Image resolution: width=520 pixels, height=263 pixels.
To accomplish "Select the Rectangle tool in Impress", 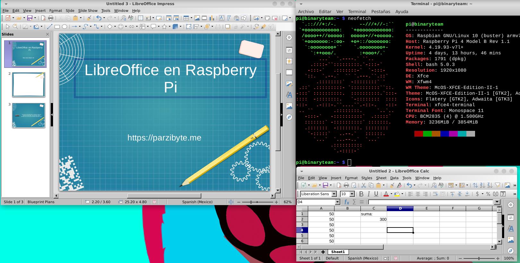I will [57, 27].
